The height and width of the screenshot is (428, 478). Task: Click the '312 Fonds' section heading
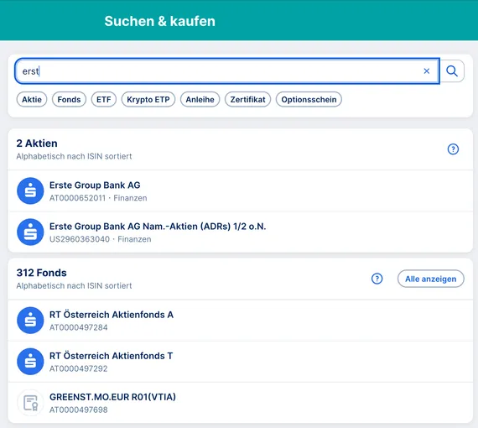coord(41,273)
